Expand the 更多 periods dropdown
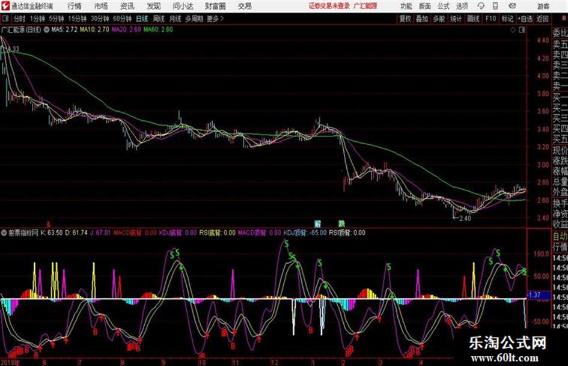This screenshot has height=366, width=568. pos(215,19)
